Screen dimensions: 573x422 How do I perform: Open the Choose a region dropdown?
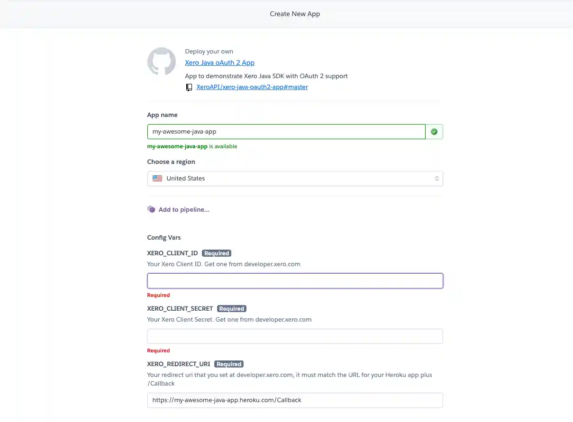[295, 178]
